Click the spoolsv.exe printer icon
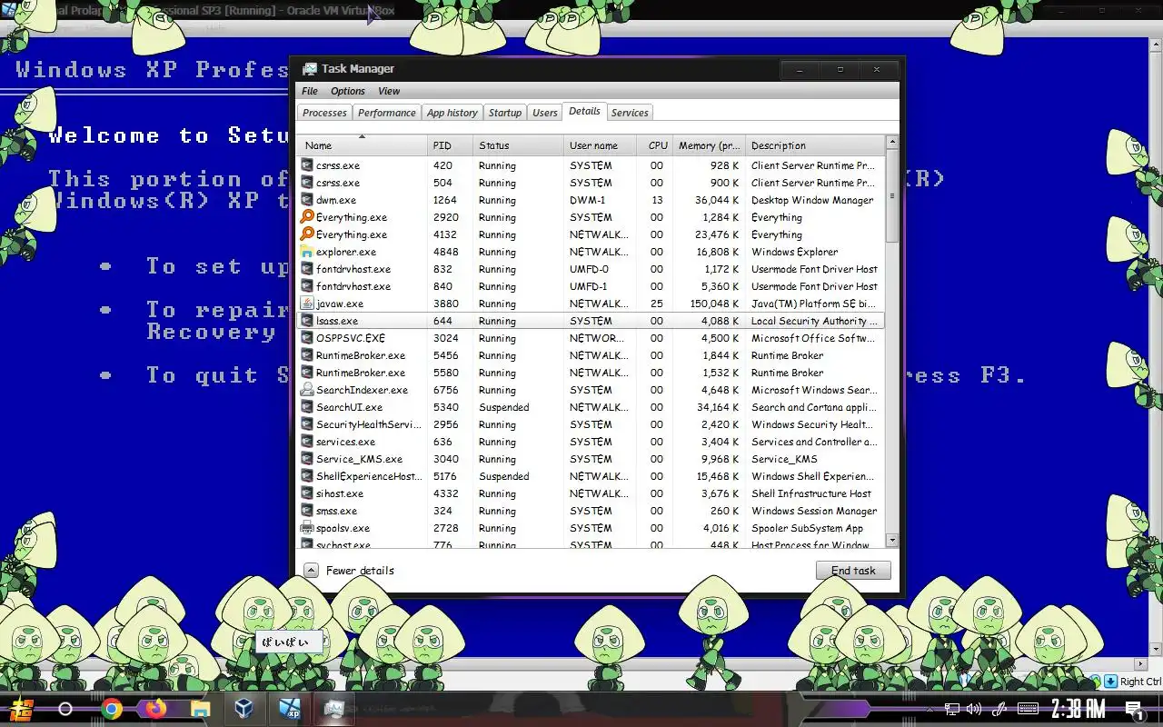1163x727 pixels. (x=307, y=528)
